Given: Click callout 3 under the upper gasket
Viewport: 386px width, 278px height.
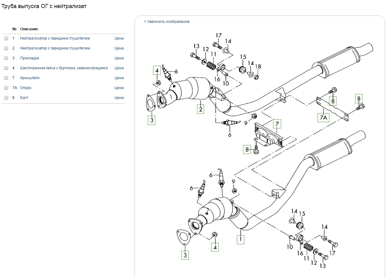Looking at the screenshot, I should pyautogui.click(x=152, y=120).
